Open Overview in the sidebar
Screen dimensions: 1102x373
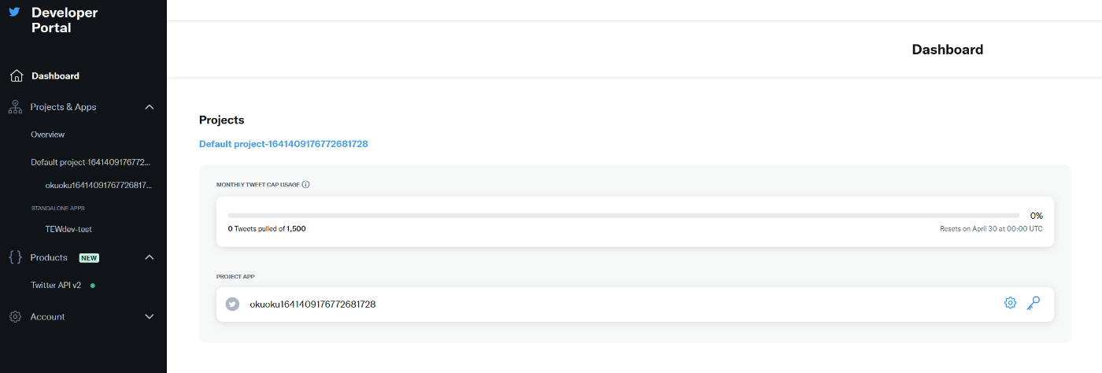pos(48,135)
